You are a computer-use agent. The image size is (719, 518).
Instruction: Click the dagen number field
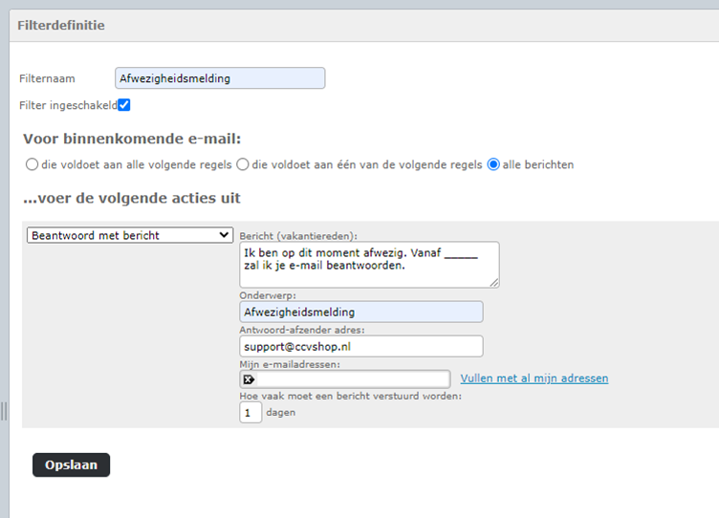pos(251,413)
